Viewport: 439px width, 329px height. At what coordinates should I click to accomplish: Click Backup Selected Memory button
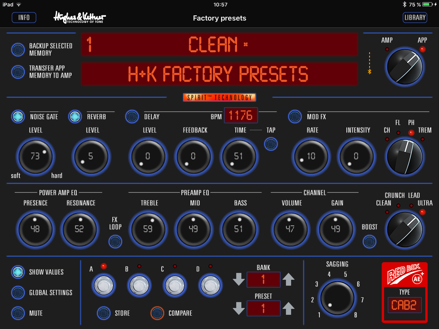coord(18,50)
